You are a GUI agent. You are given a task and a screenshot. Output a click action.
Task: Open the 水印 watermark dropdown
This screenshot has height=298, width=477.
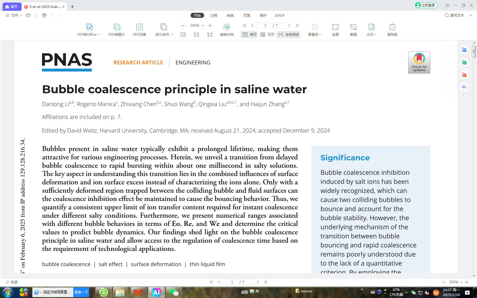(x=371, y=30)
